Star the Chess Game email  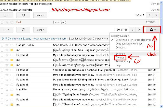(7, 104)
